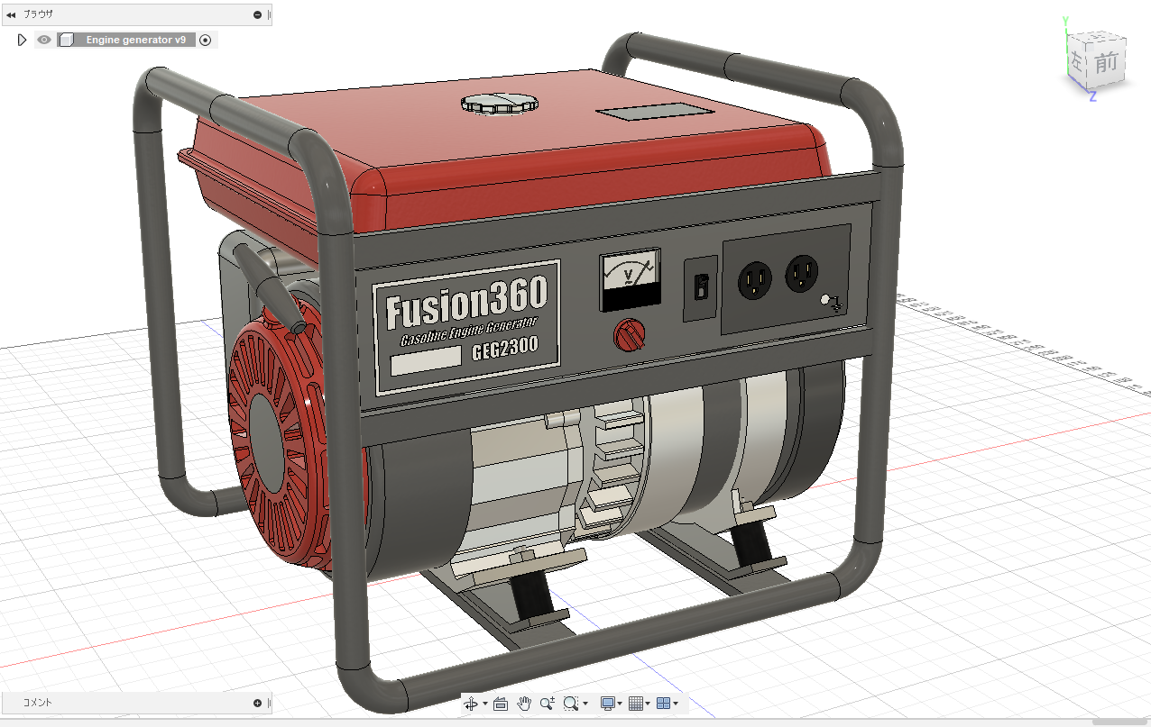Click the Engine generator v9 component icon
Screen dimensions: 1151x727
point(66,40)
